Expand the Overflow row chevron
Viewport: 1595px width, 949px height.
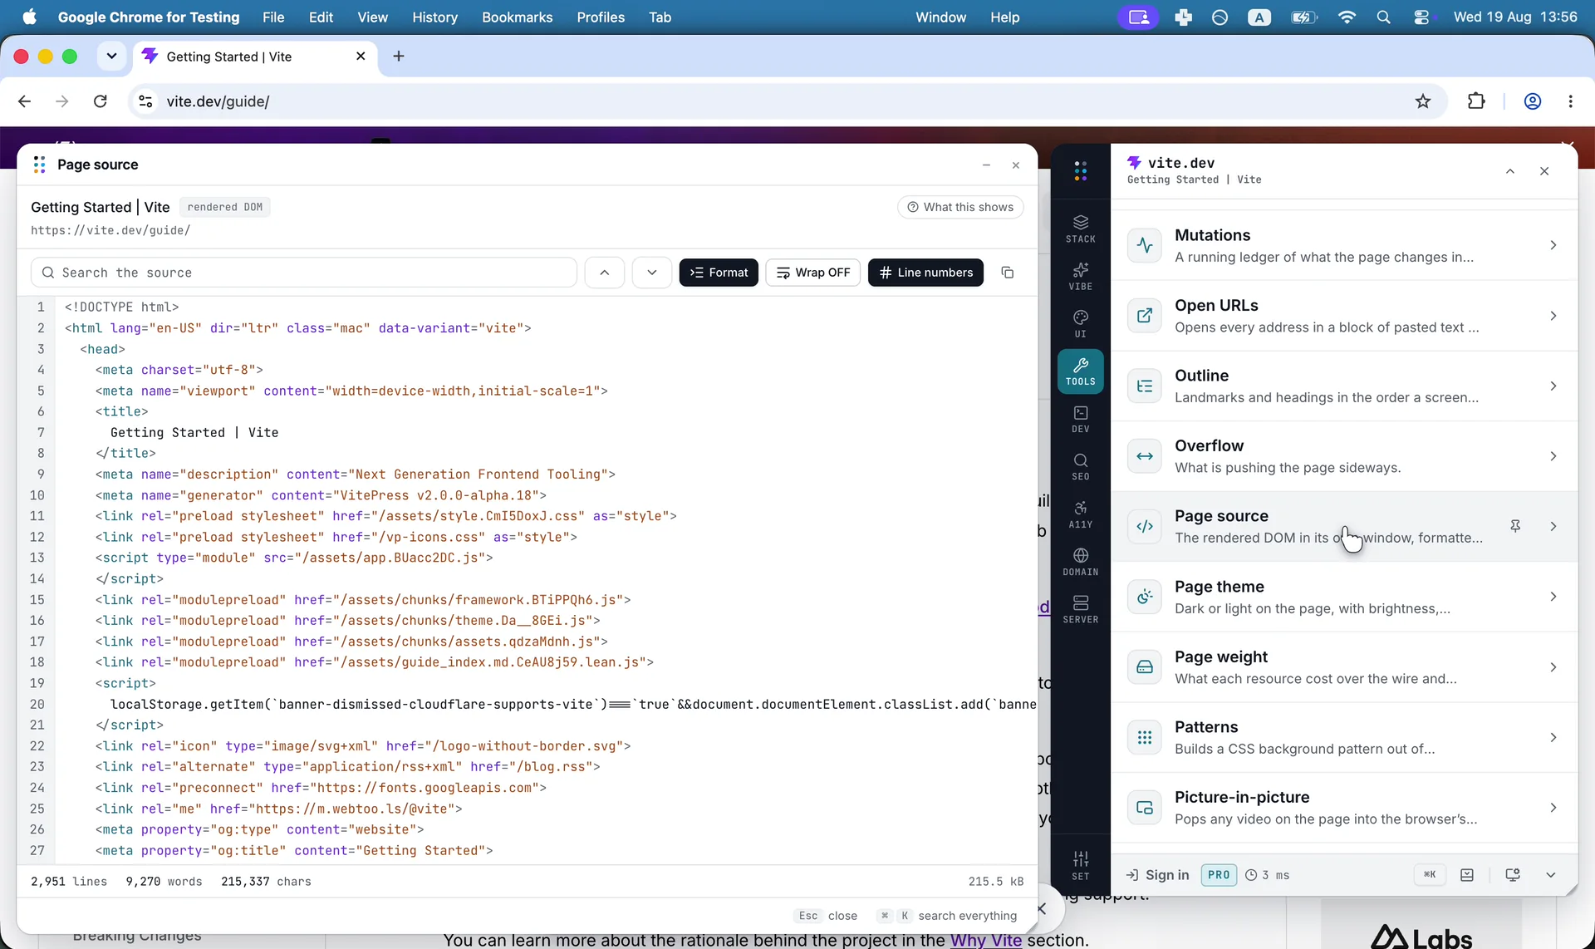point(1553,456)
